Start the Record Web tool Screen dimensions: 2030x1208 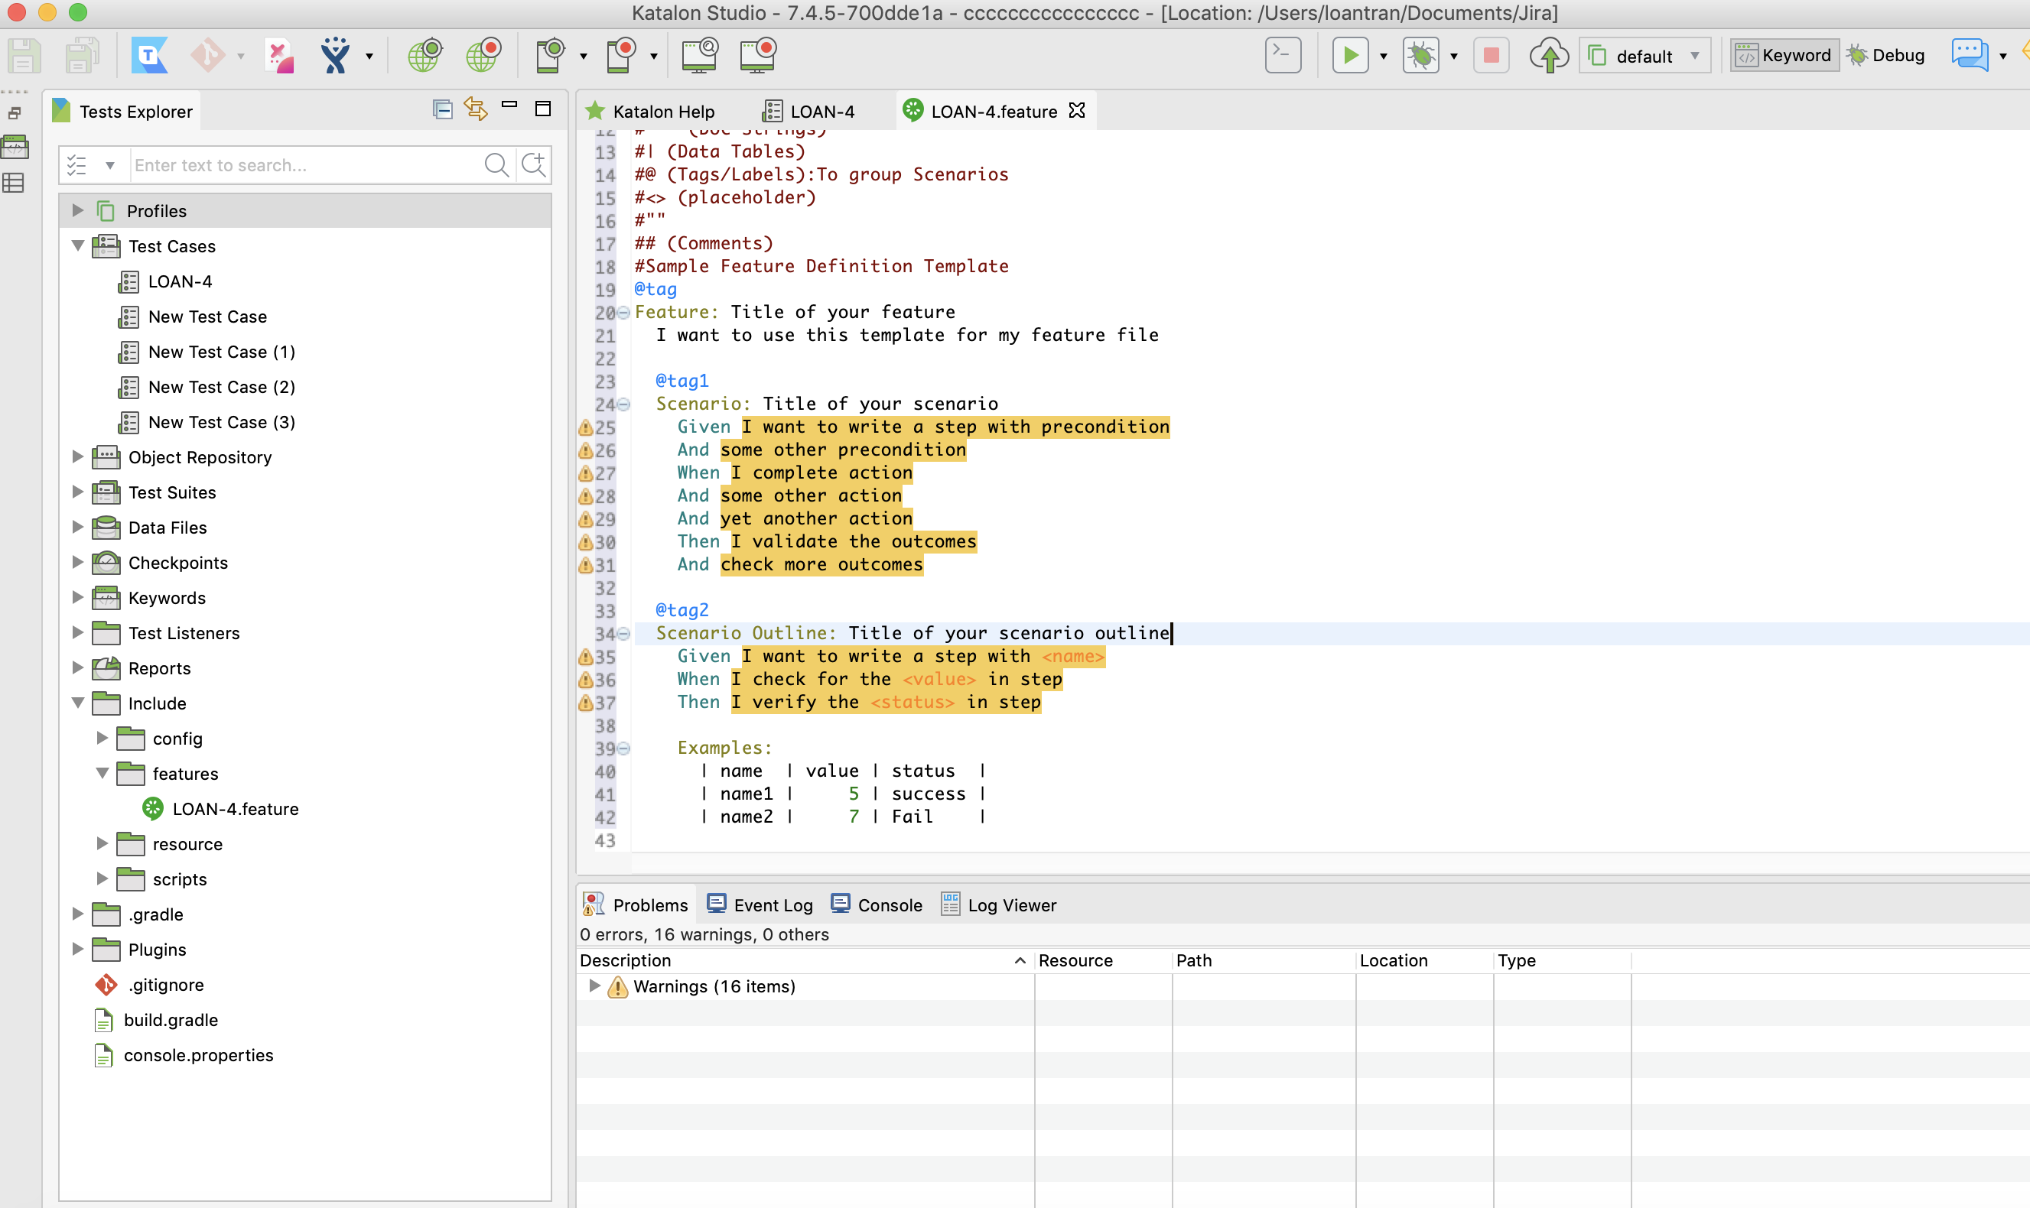(x=483, y=54)
